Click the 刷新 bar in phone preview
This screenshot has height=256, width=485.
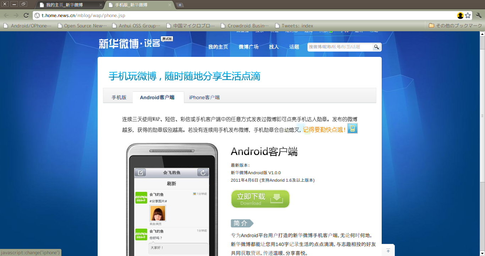[171, 184]
